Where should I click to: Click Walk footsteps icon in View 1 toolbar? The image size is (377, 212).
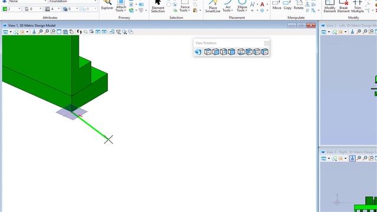[x=79, y=32]
